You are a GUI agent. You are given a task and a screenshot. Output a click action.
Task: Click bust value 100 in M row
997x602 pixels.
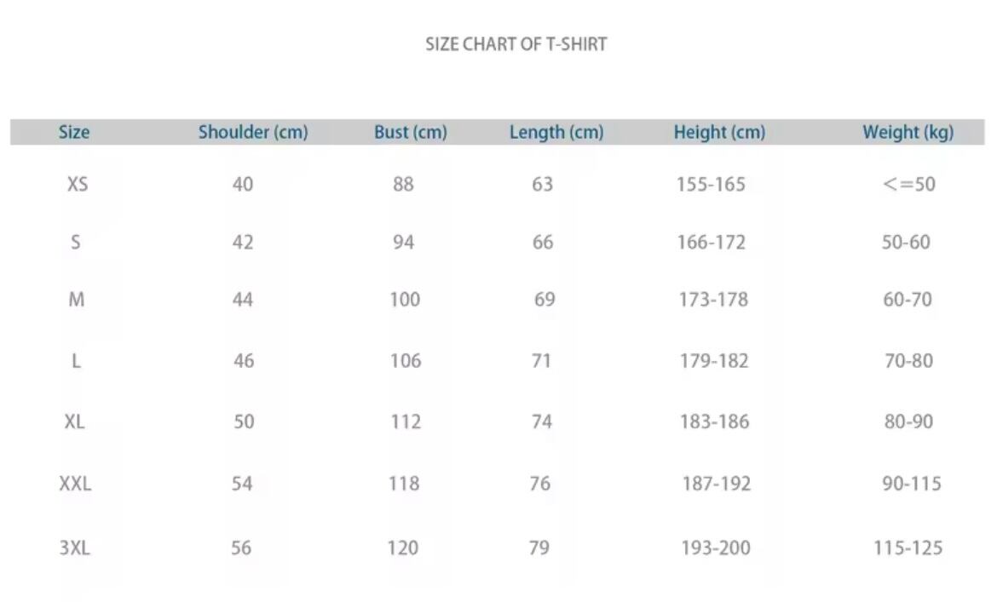(405, 300)
